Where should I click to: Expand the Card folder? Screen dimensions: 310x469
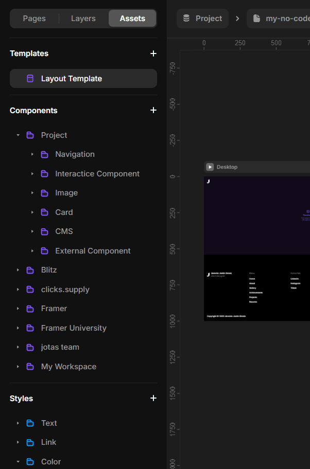[32, 212]
